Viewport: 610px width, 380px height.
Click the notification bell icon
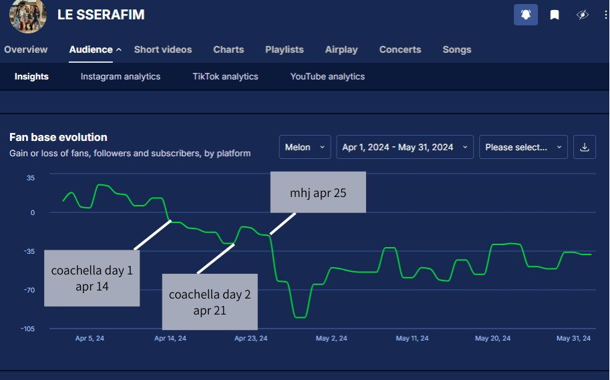tap(525, 15)
